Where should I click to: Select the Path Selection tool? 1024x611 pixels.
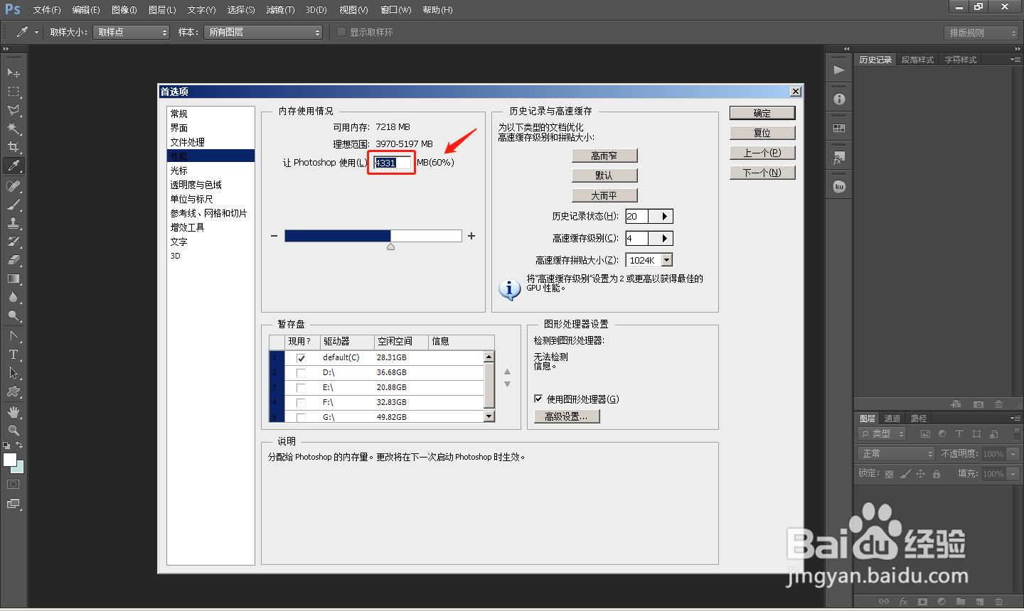coord(14,373)
